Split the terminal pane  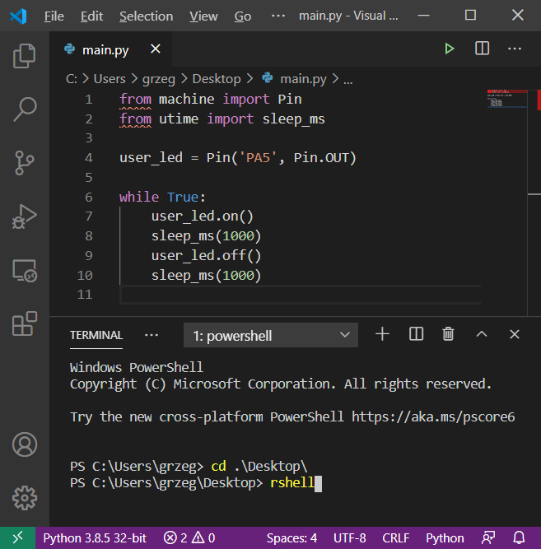416,334
